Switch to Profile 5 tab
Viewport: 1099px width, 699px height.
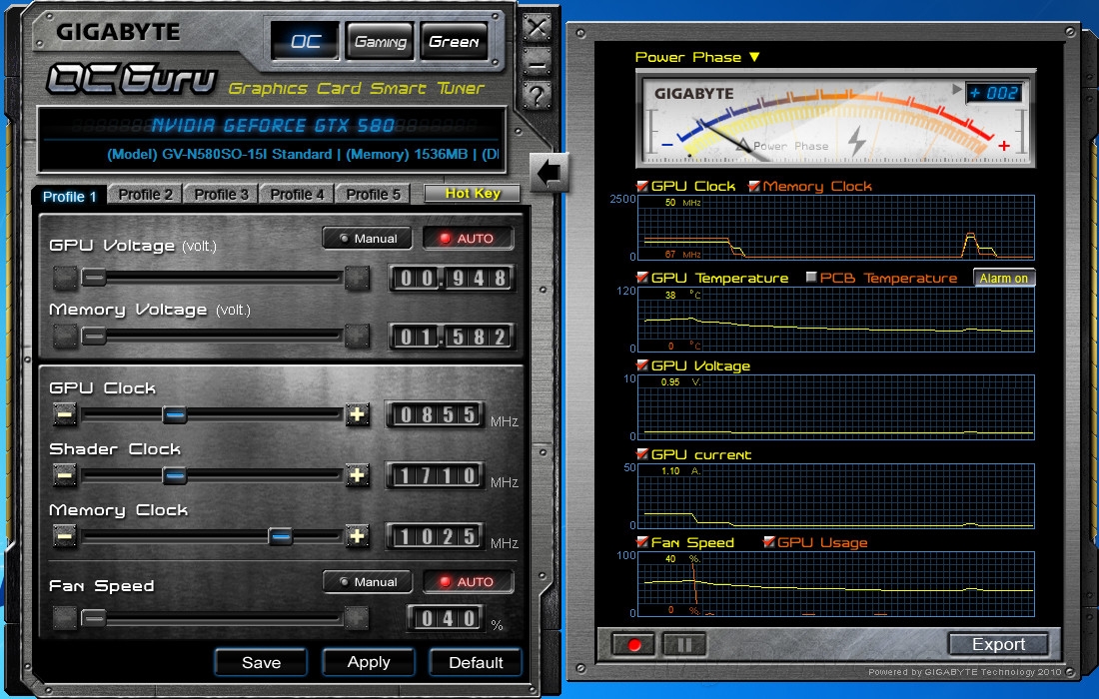pos(373,195)
